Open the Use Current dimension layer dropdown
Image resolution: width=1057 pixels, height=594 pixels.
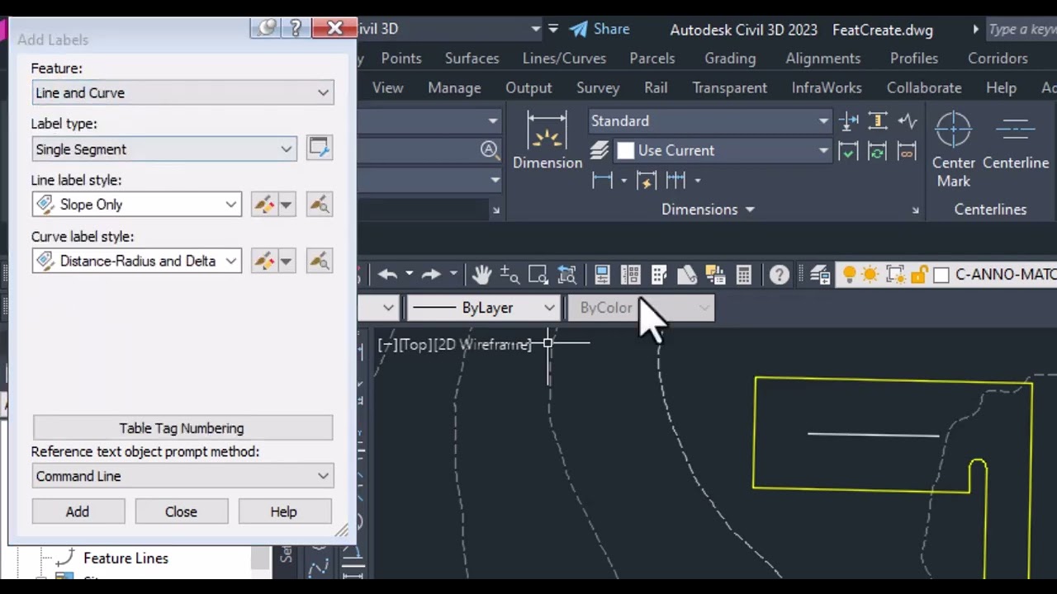point(723,150)
